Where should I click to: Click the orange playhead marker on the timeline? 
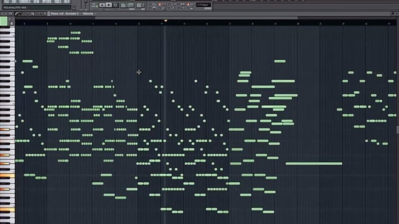166,21
